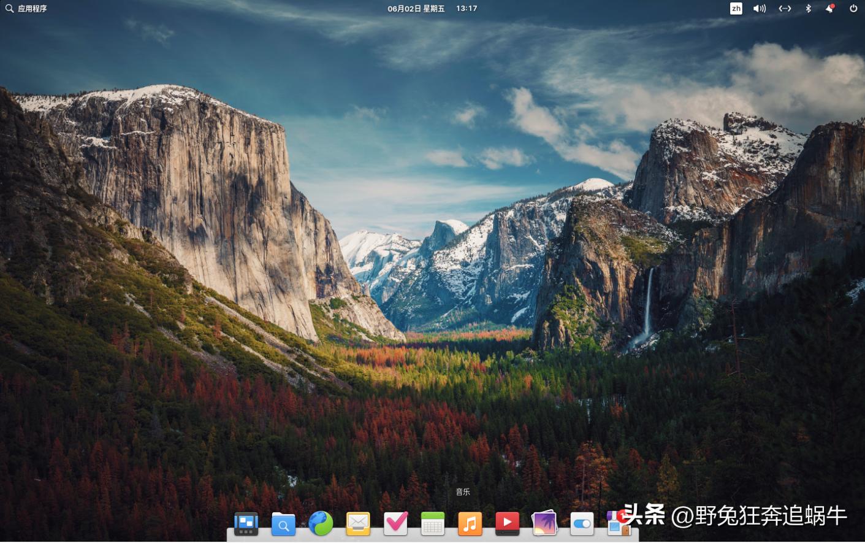Open the volume control slider

click(760, 9)
